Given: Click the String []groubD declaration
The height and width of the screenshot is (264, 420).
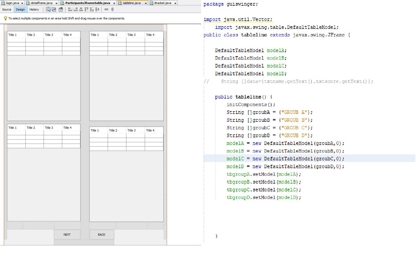Looking at the screenshot, I should [270, 136].
